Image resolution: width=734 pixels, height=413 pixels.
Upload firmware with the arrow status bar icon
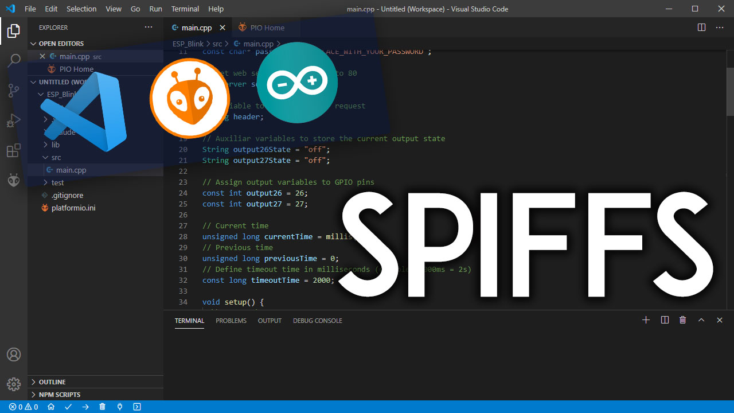85,407
